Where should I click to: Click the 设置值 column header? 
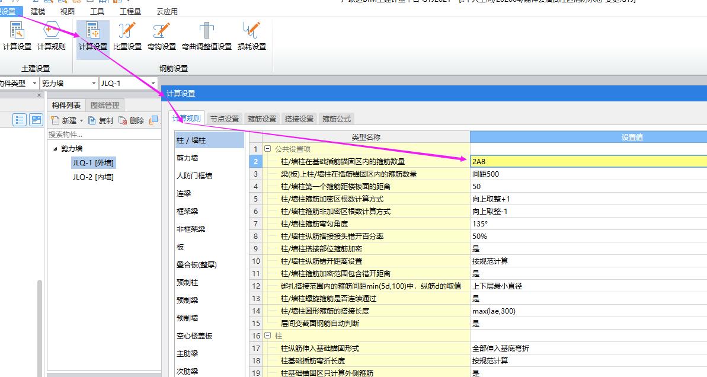point(588,137)
